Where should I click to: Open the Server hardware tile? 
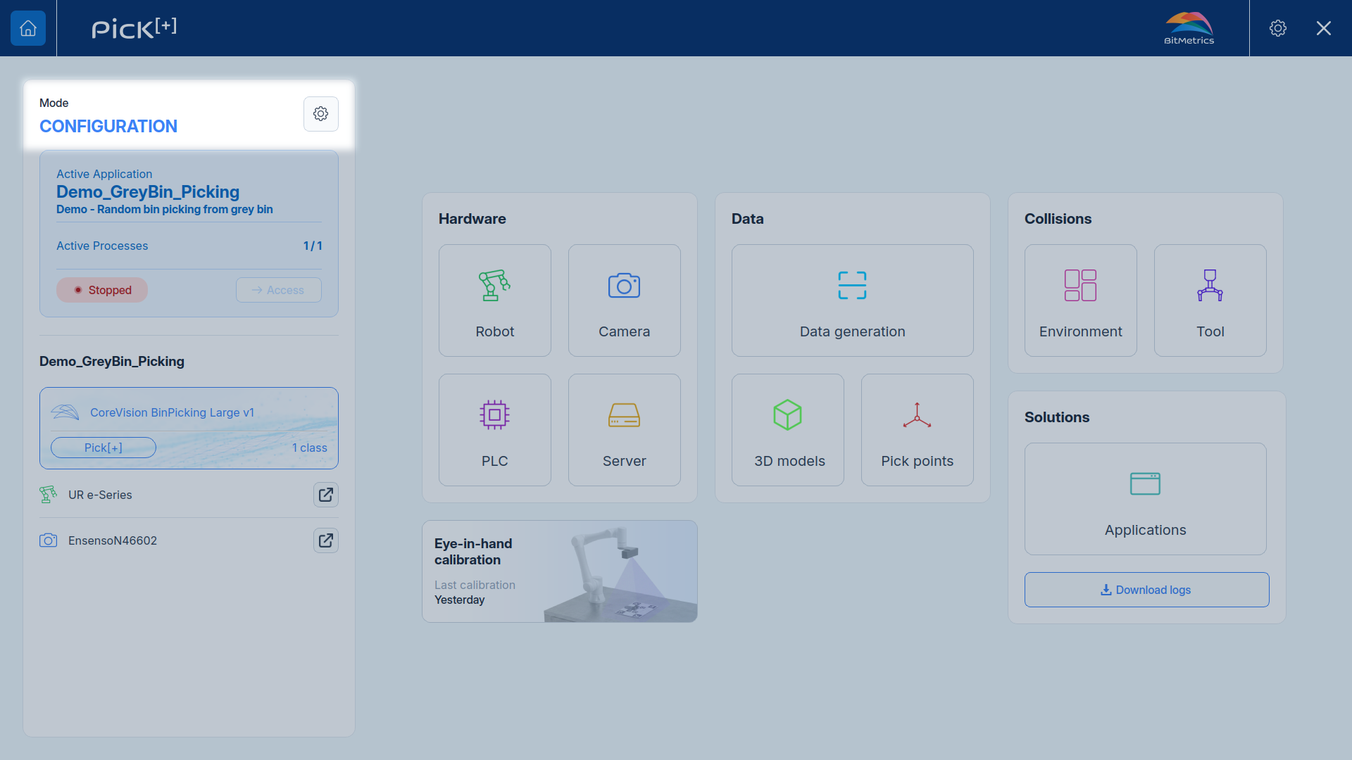pyautogui.click(x=625, y=430)
